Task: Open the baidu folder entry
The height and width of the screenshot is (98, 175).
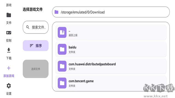Action: tap(111, 49)
